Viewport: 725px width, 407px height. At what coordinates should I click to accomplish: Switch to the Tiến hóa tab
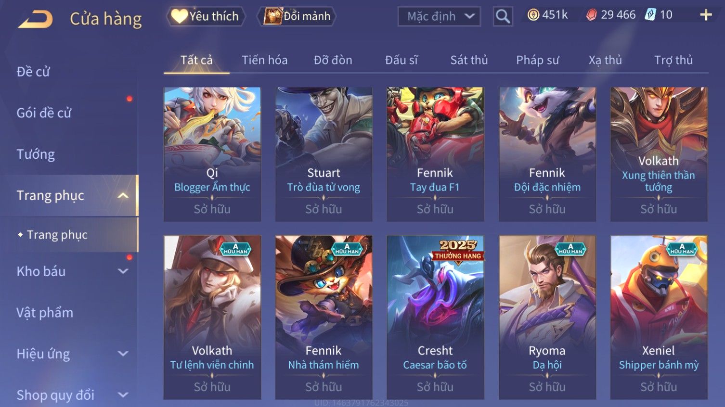pyautogui.click(x=264, y=60)
